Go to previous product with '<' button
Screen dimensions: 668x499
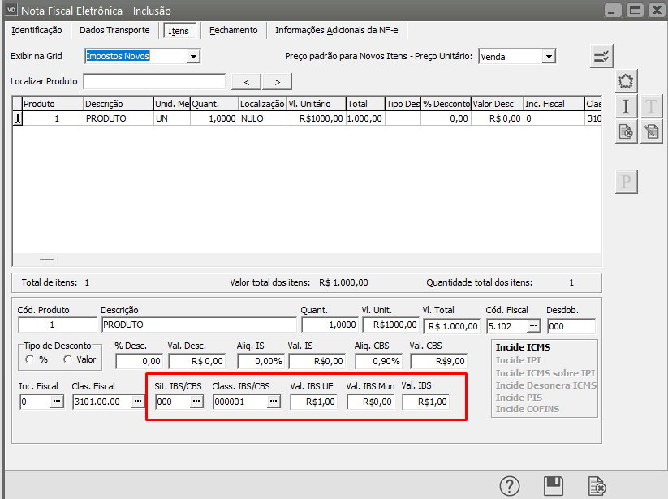point(246,81)
